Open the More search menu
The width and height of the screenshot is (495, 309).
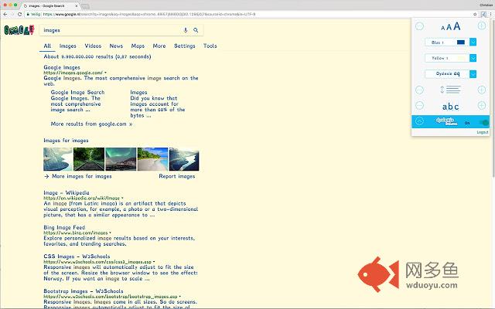(x=159, y=46)
